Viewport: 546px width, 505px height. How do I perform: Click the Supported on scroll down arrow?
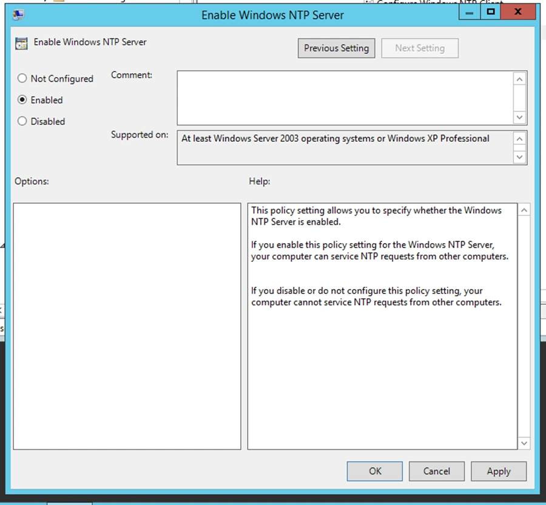pyautogui.click(x=519, y=157)
